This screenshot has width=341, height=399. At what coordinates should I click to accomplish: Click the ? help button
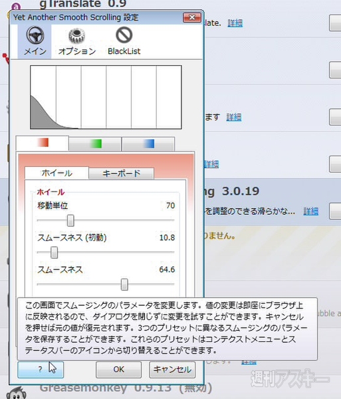(x=41, y=369)
